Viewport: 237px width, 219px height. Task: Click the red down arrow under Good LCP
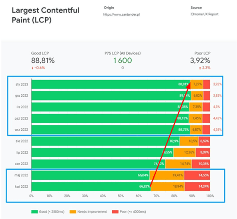pyautogui.click(x=32, y=68)
